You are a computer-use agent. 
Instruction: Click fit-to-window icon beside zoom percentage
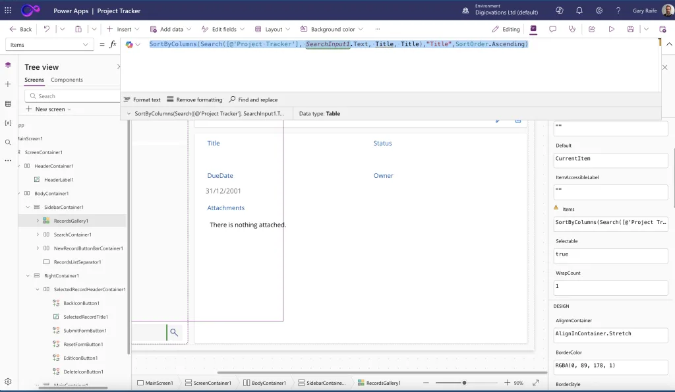pos(536,383)
